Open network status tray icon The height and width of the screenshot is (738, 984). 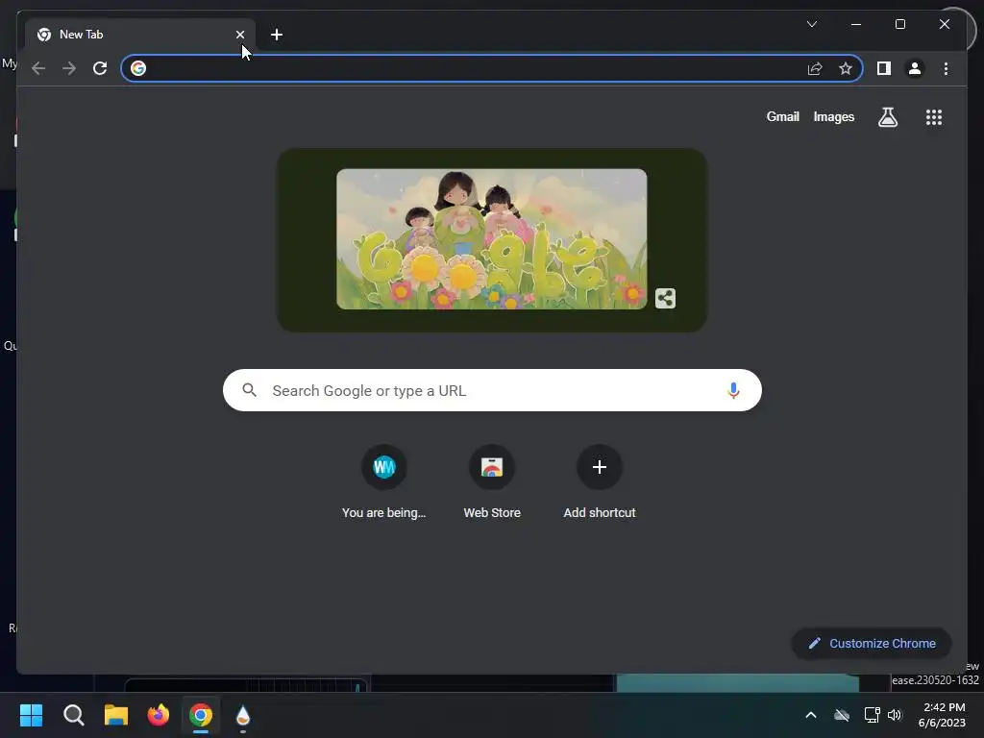[872, 715]
